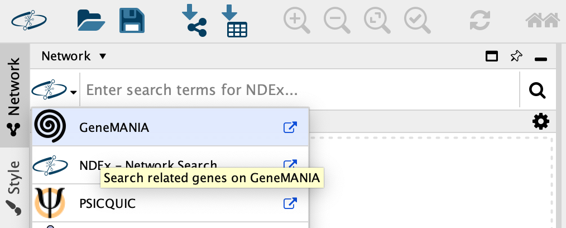The width and height of the screenshot is (566, 228).
Task: Click the home icons in toolbar
Action: tap(542, 21)
